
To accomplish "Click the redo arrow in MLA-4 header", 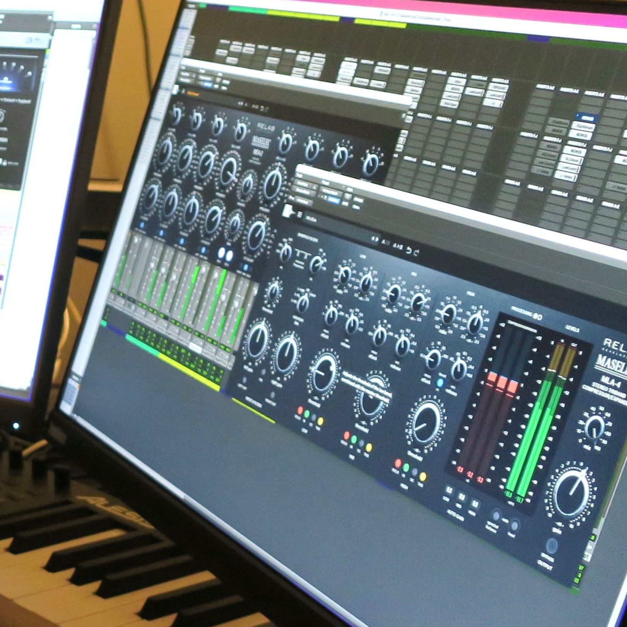I will (x=416, y=253).
